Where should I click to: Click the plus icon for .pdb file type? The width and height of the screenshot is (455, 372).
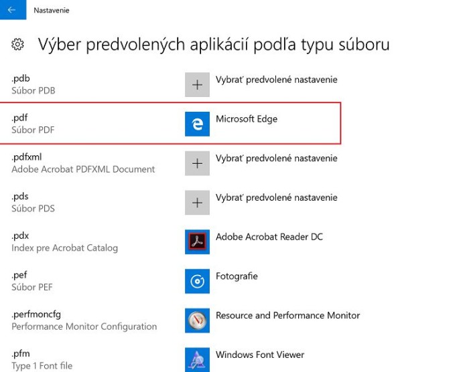point(197,84)
